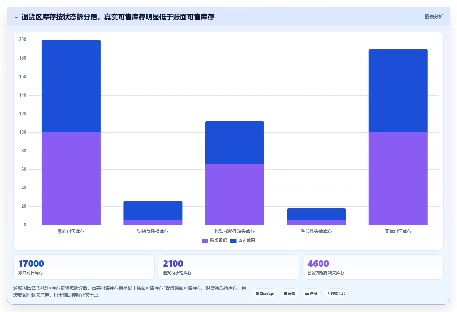This screenshot has width=457, height=312.
Task: Click the description paragraph below the cards
Action: 130,291
